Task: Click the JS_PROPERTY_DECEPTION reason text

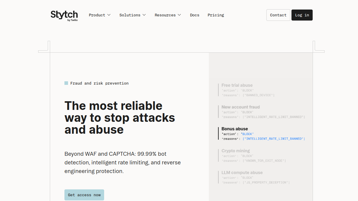Action: tap(266, 183)
